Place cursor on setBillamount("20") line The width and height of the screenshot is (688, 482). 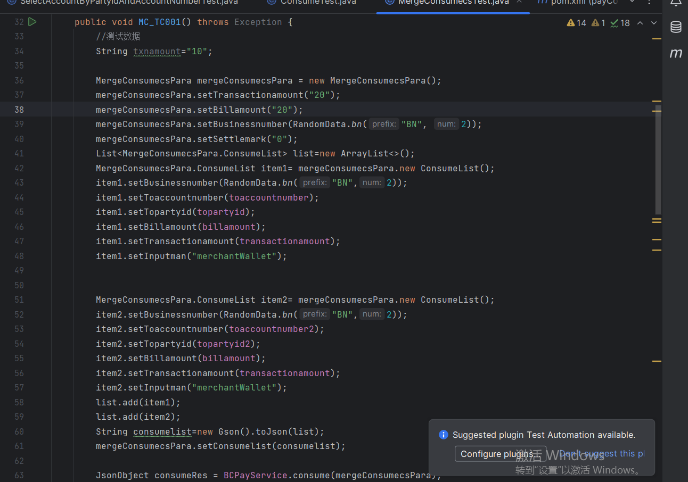click(199, 110)
